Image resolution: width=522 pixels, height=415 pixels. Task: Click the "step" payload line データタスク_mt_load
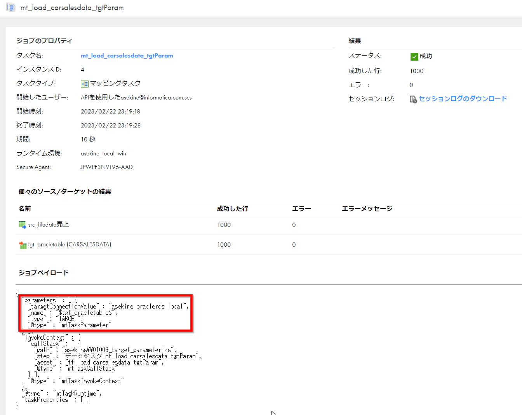118,356
